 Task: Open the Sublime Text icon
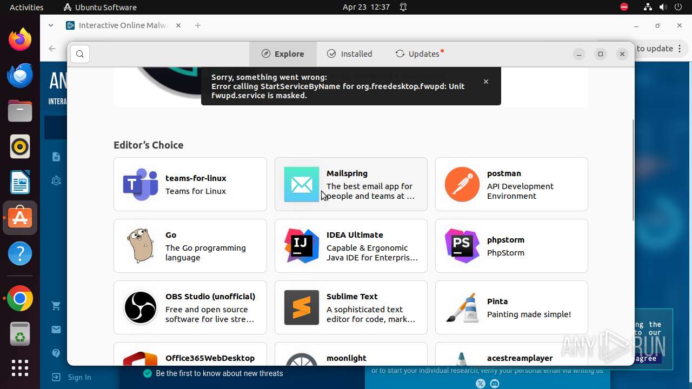click(x=301, y=307)
